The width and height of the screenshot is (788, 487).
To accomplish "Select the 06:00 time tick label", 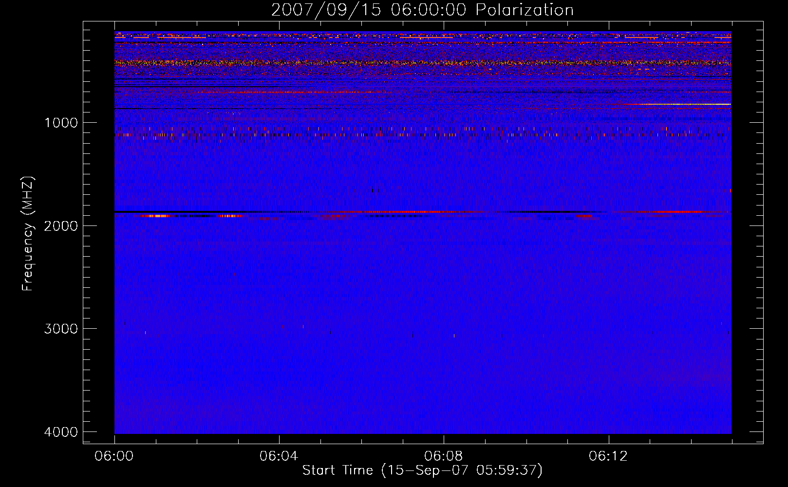I will pos(114,456).
